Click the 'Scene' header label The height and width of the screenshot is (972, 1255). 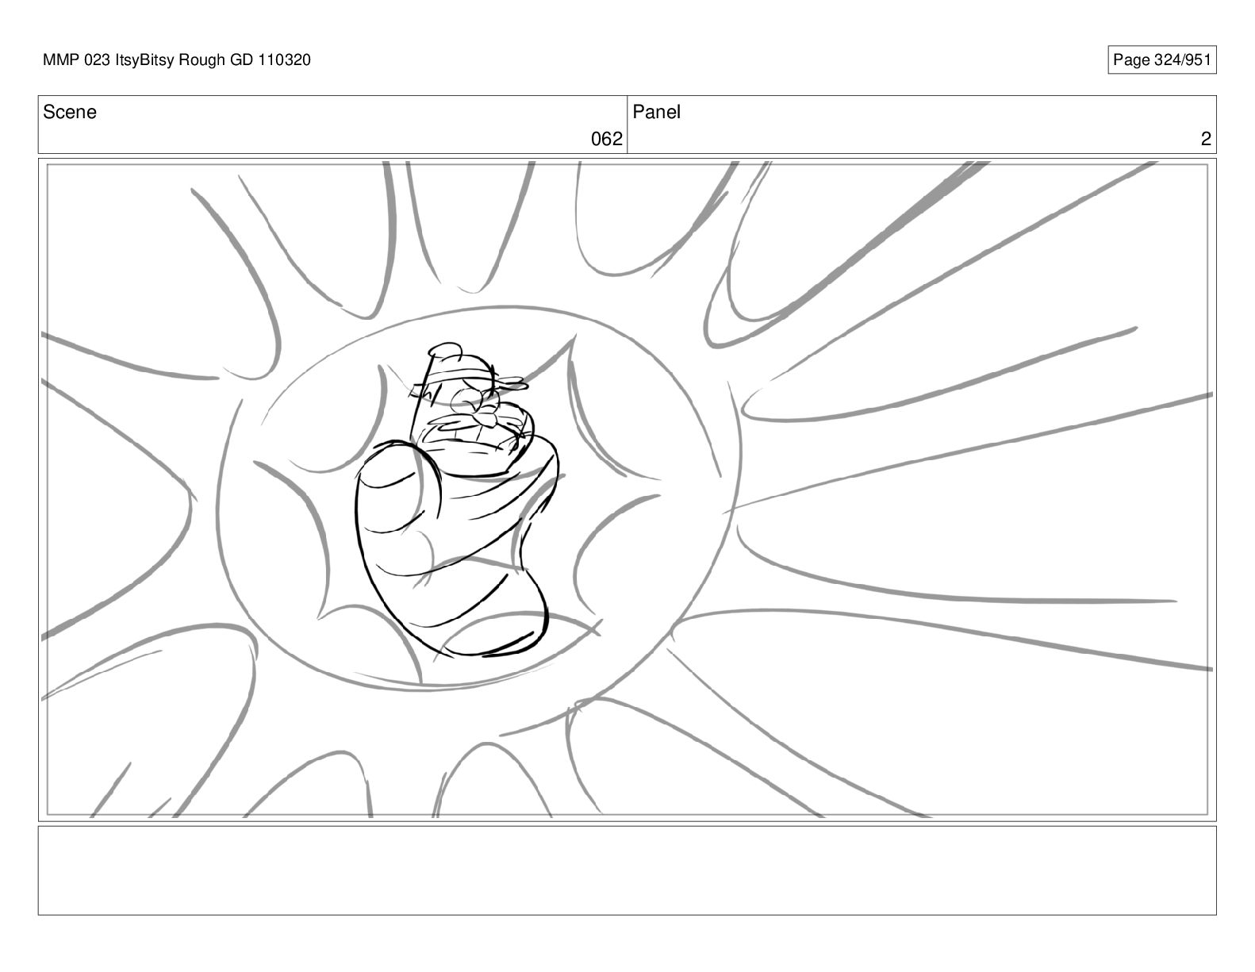(70, 112)
